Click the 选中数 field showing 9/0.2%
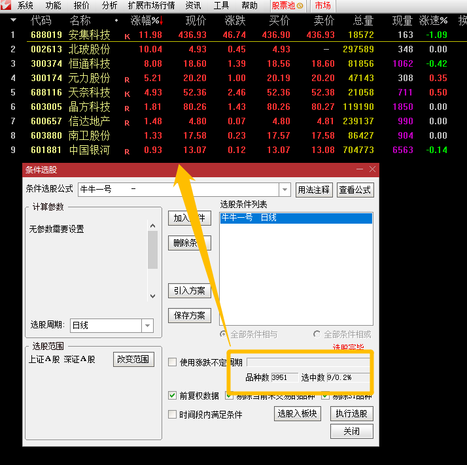Image resolution: width=467 pixels, height=465 pixels. (348, 377)
